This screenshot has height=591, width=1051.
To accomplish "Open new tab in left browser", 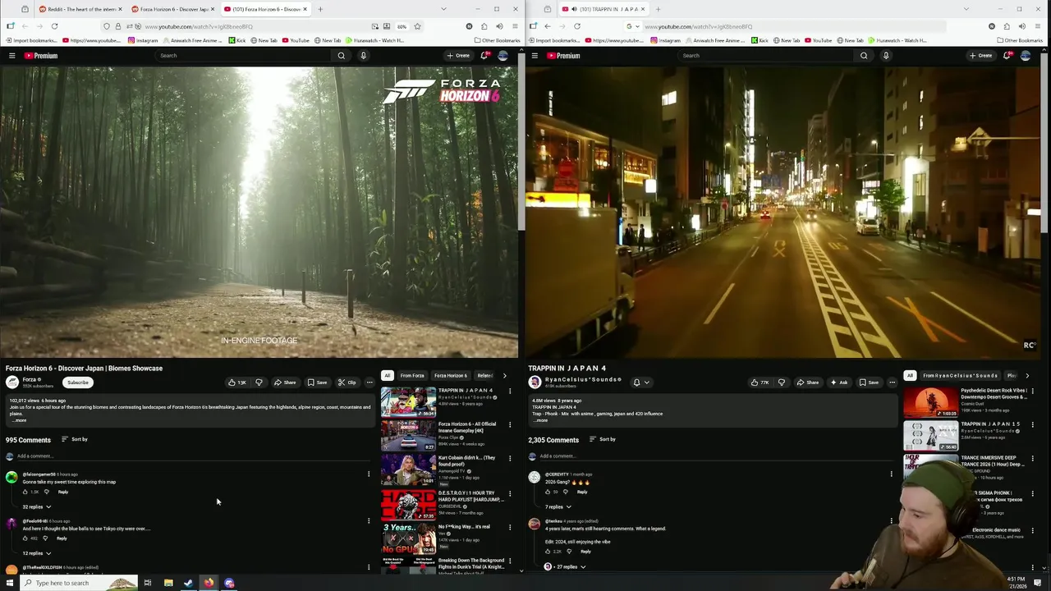I will click(x=320, y=9).
